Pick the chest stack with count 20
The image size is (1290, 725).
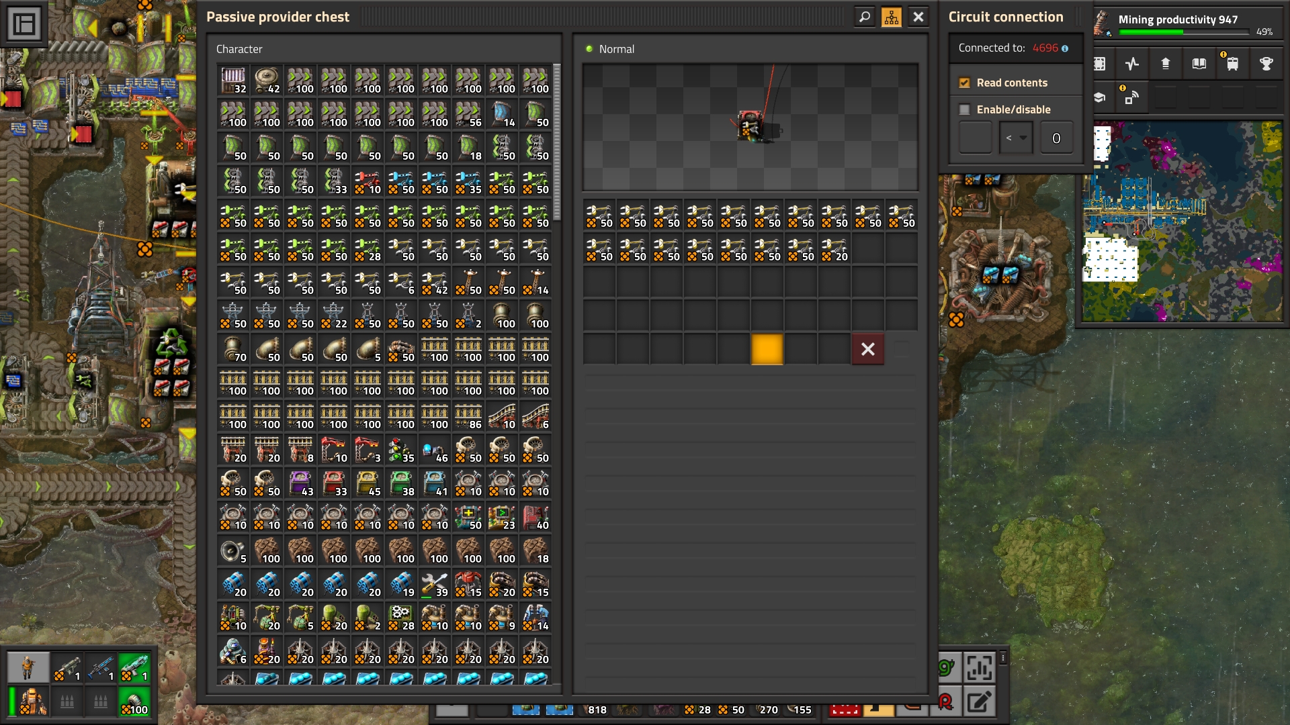834,248
